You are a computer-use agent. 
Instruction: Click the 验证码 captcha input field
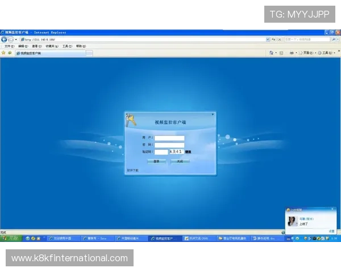161,152
